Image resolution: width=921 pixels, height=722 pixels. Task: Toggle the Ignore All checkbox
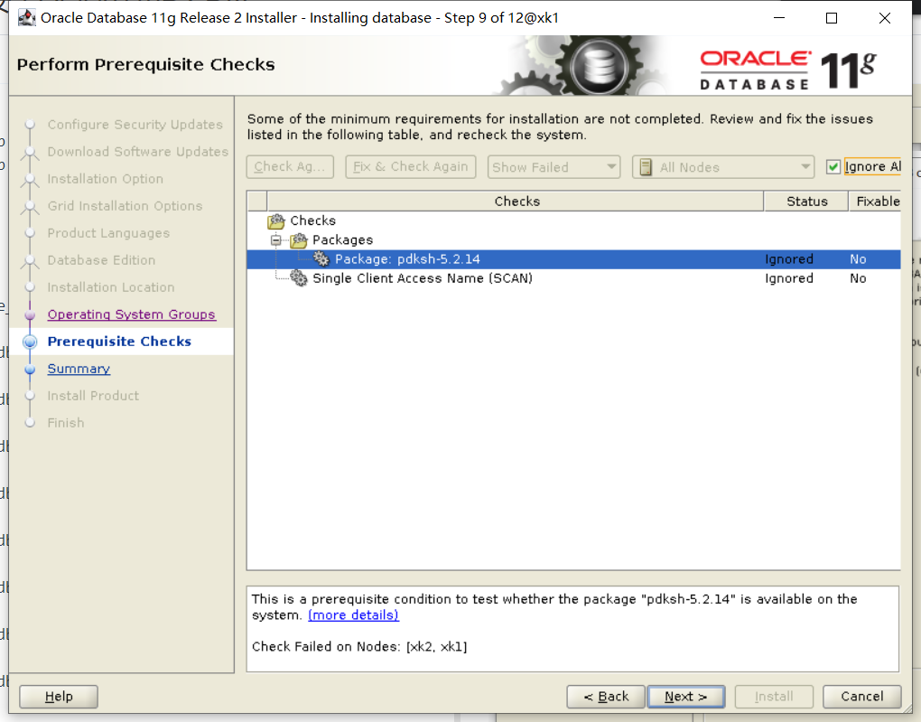pos(833,167)
